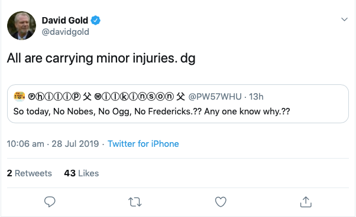The image size is (356, 217).
Task: Open the quoted tweet from Philip Wilkinson
Action: [178, 104]
